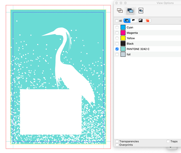Select the black flag filter icon
The height and width of the screenshot is (153, 181).
[x=133, y=21]
